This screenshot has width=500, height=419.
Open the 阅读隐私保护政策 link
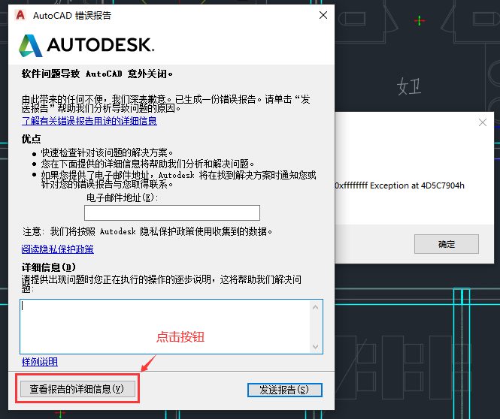[x=57, y=249]
